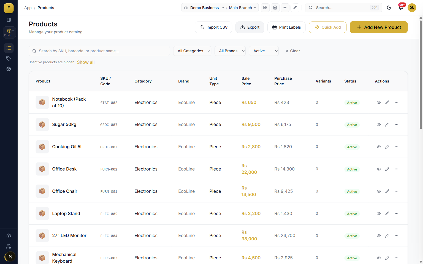Open notifications bell with 99+ badge
Screen dimensions: 423x264
401,8
